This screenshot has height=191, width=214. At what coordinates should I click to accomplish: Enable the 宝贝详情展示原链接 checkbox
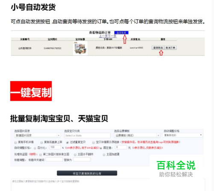tap(93, 142)
